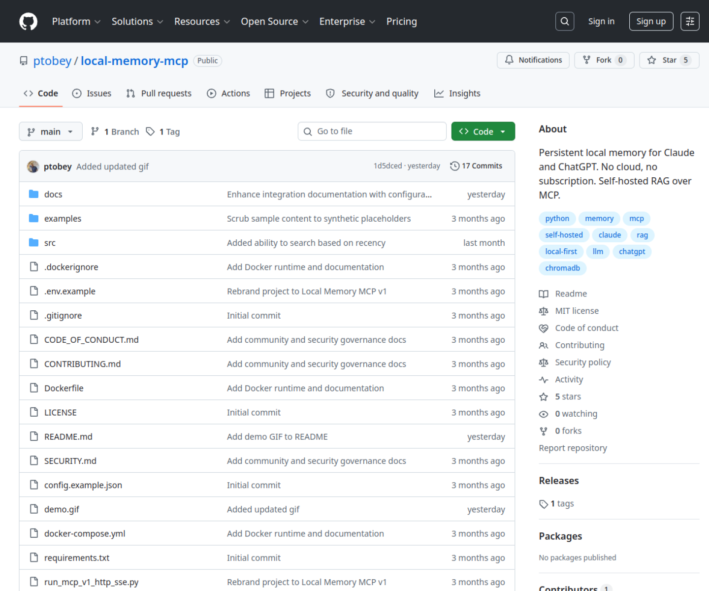Click the Security policy scales icon

(x=544, y=363)
